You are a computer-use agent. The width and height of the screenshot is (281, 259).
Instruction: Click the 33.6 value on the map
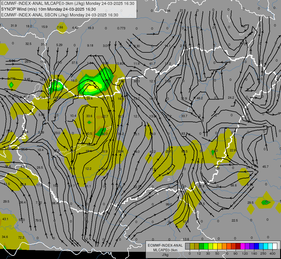[x=89, y=116]
